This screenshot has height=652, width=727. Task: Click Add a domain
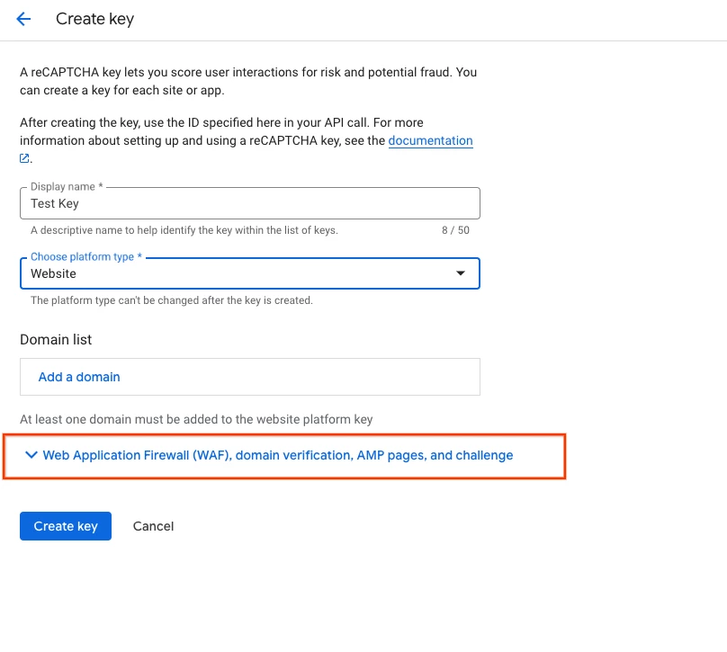click(79, 377)
